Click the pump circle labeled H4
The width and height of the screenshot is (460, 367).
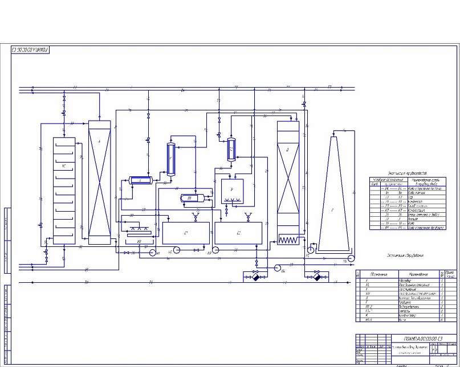click(277, 267)
